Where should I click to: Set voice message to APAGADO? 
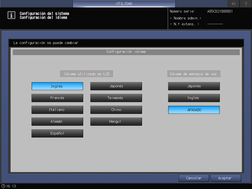[194, 110]
